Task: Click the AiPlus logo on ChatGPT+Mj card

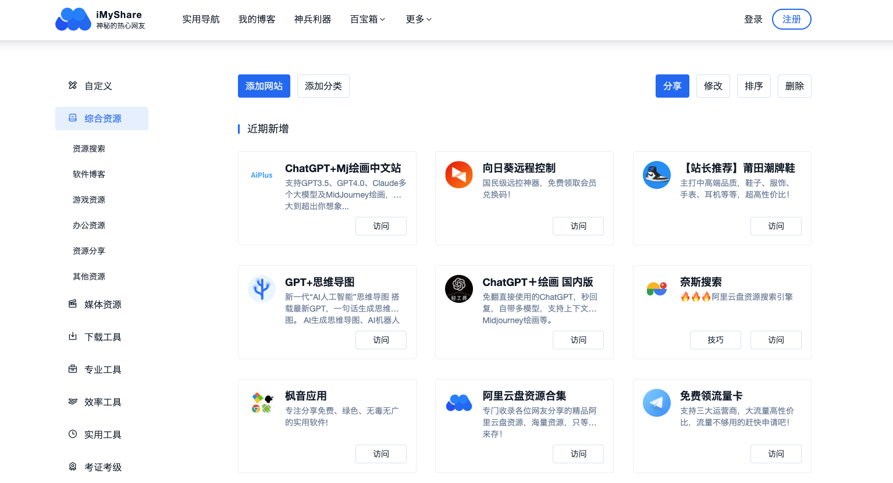Action: pyautogui.click(x=262, y=175)
